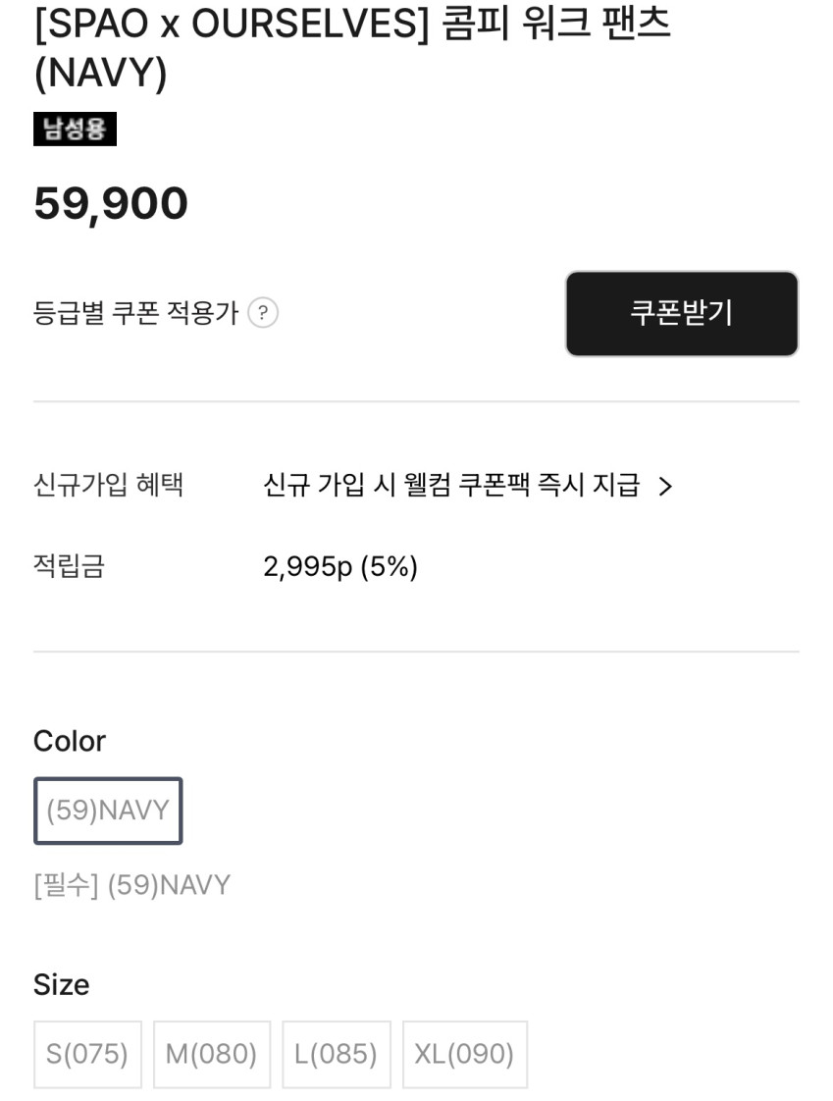This screenshot has width=833, height=1101.
Task: Click the [SPAO x OURSELVES] product title line
Action: tap(352, 24)
